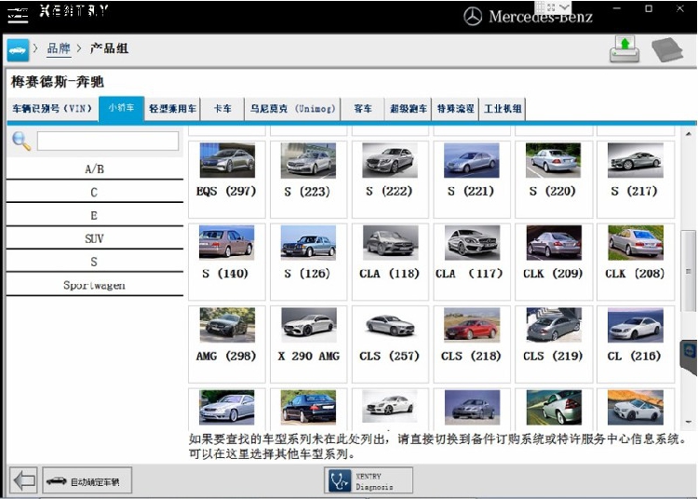Select the CLA (118) model tile
698x499 pixels.
390,262
